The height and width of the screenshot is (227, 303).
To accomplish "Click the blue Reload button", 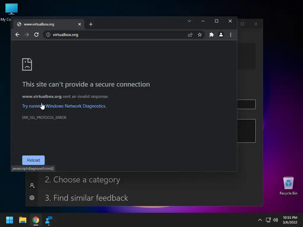I will tap(33, 160).
